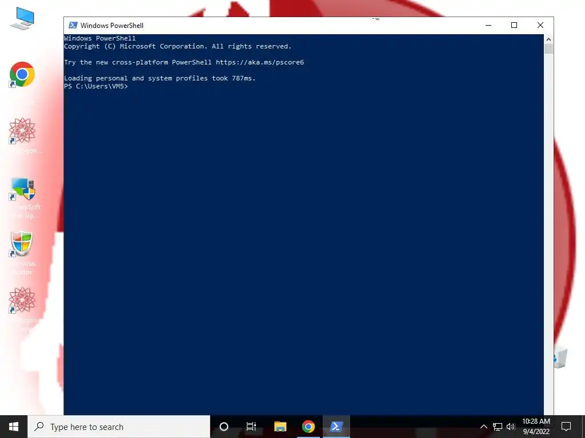Click the Type here to search box
The image size is (585, 438).
click(x=119, y=427)
